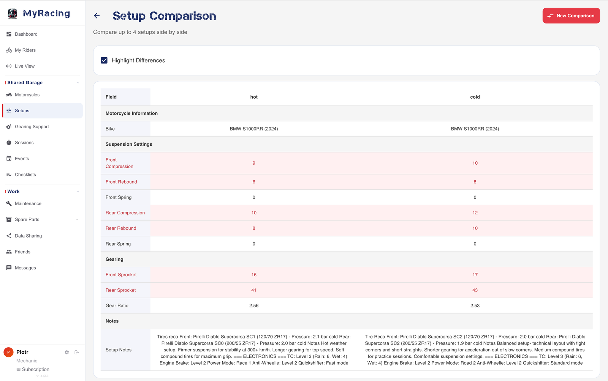Open the Subscription link
The height and width of the screenshot is (381, 608).
click(x=33, y=369)
